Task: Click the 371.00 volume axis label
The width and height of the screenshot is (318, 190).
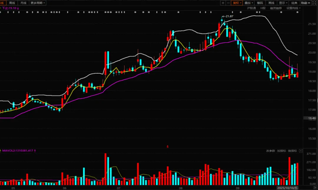Action: coord(311,154)
